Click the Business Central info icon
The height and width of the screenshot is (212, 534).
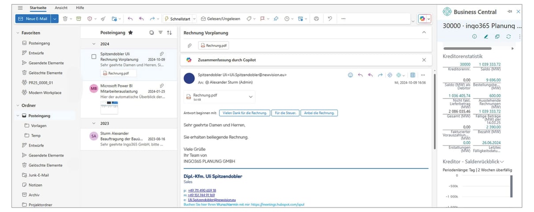coord(475,37)
